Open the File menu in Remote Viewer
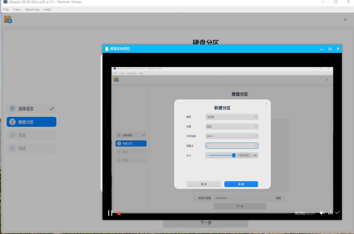 [x=6, y=9]
